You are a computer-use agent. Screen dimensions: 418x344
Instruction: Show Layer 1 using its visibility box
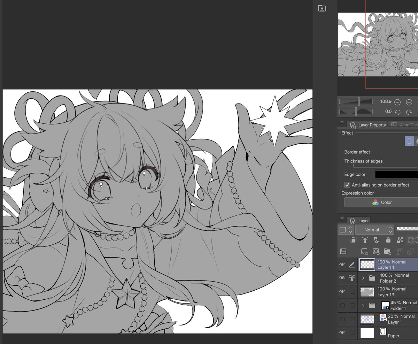(342, 319)
